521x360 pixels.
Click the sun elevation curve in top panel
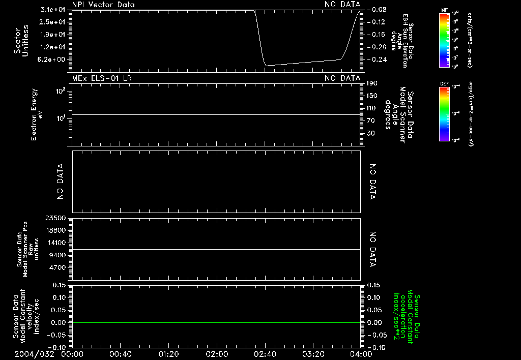click(302, 62)
